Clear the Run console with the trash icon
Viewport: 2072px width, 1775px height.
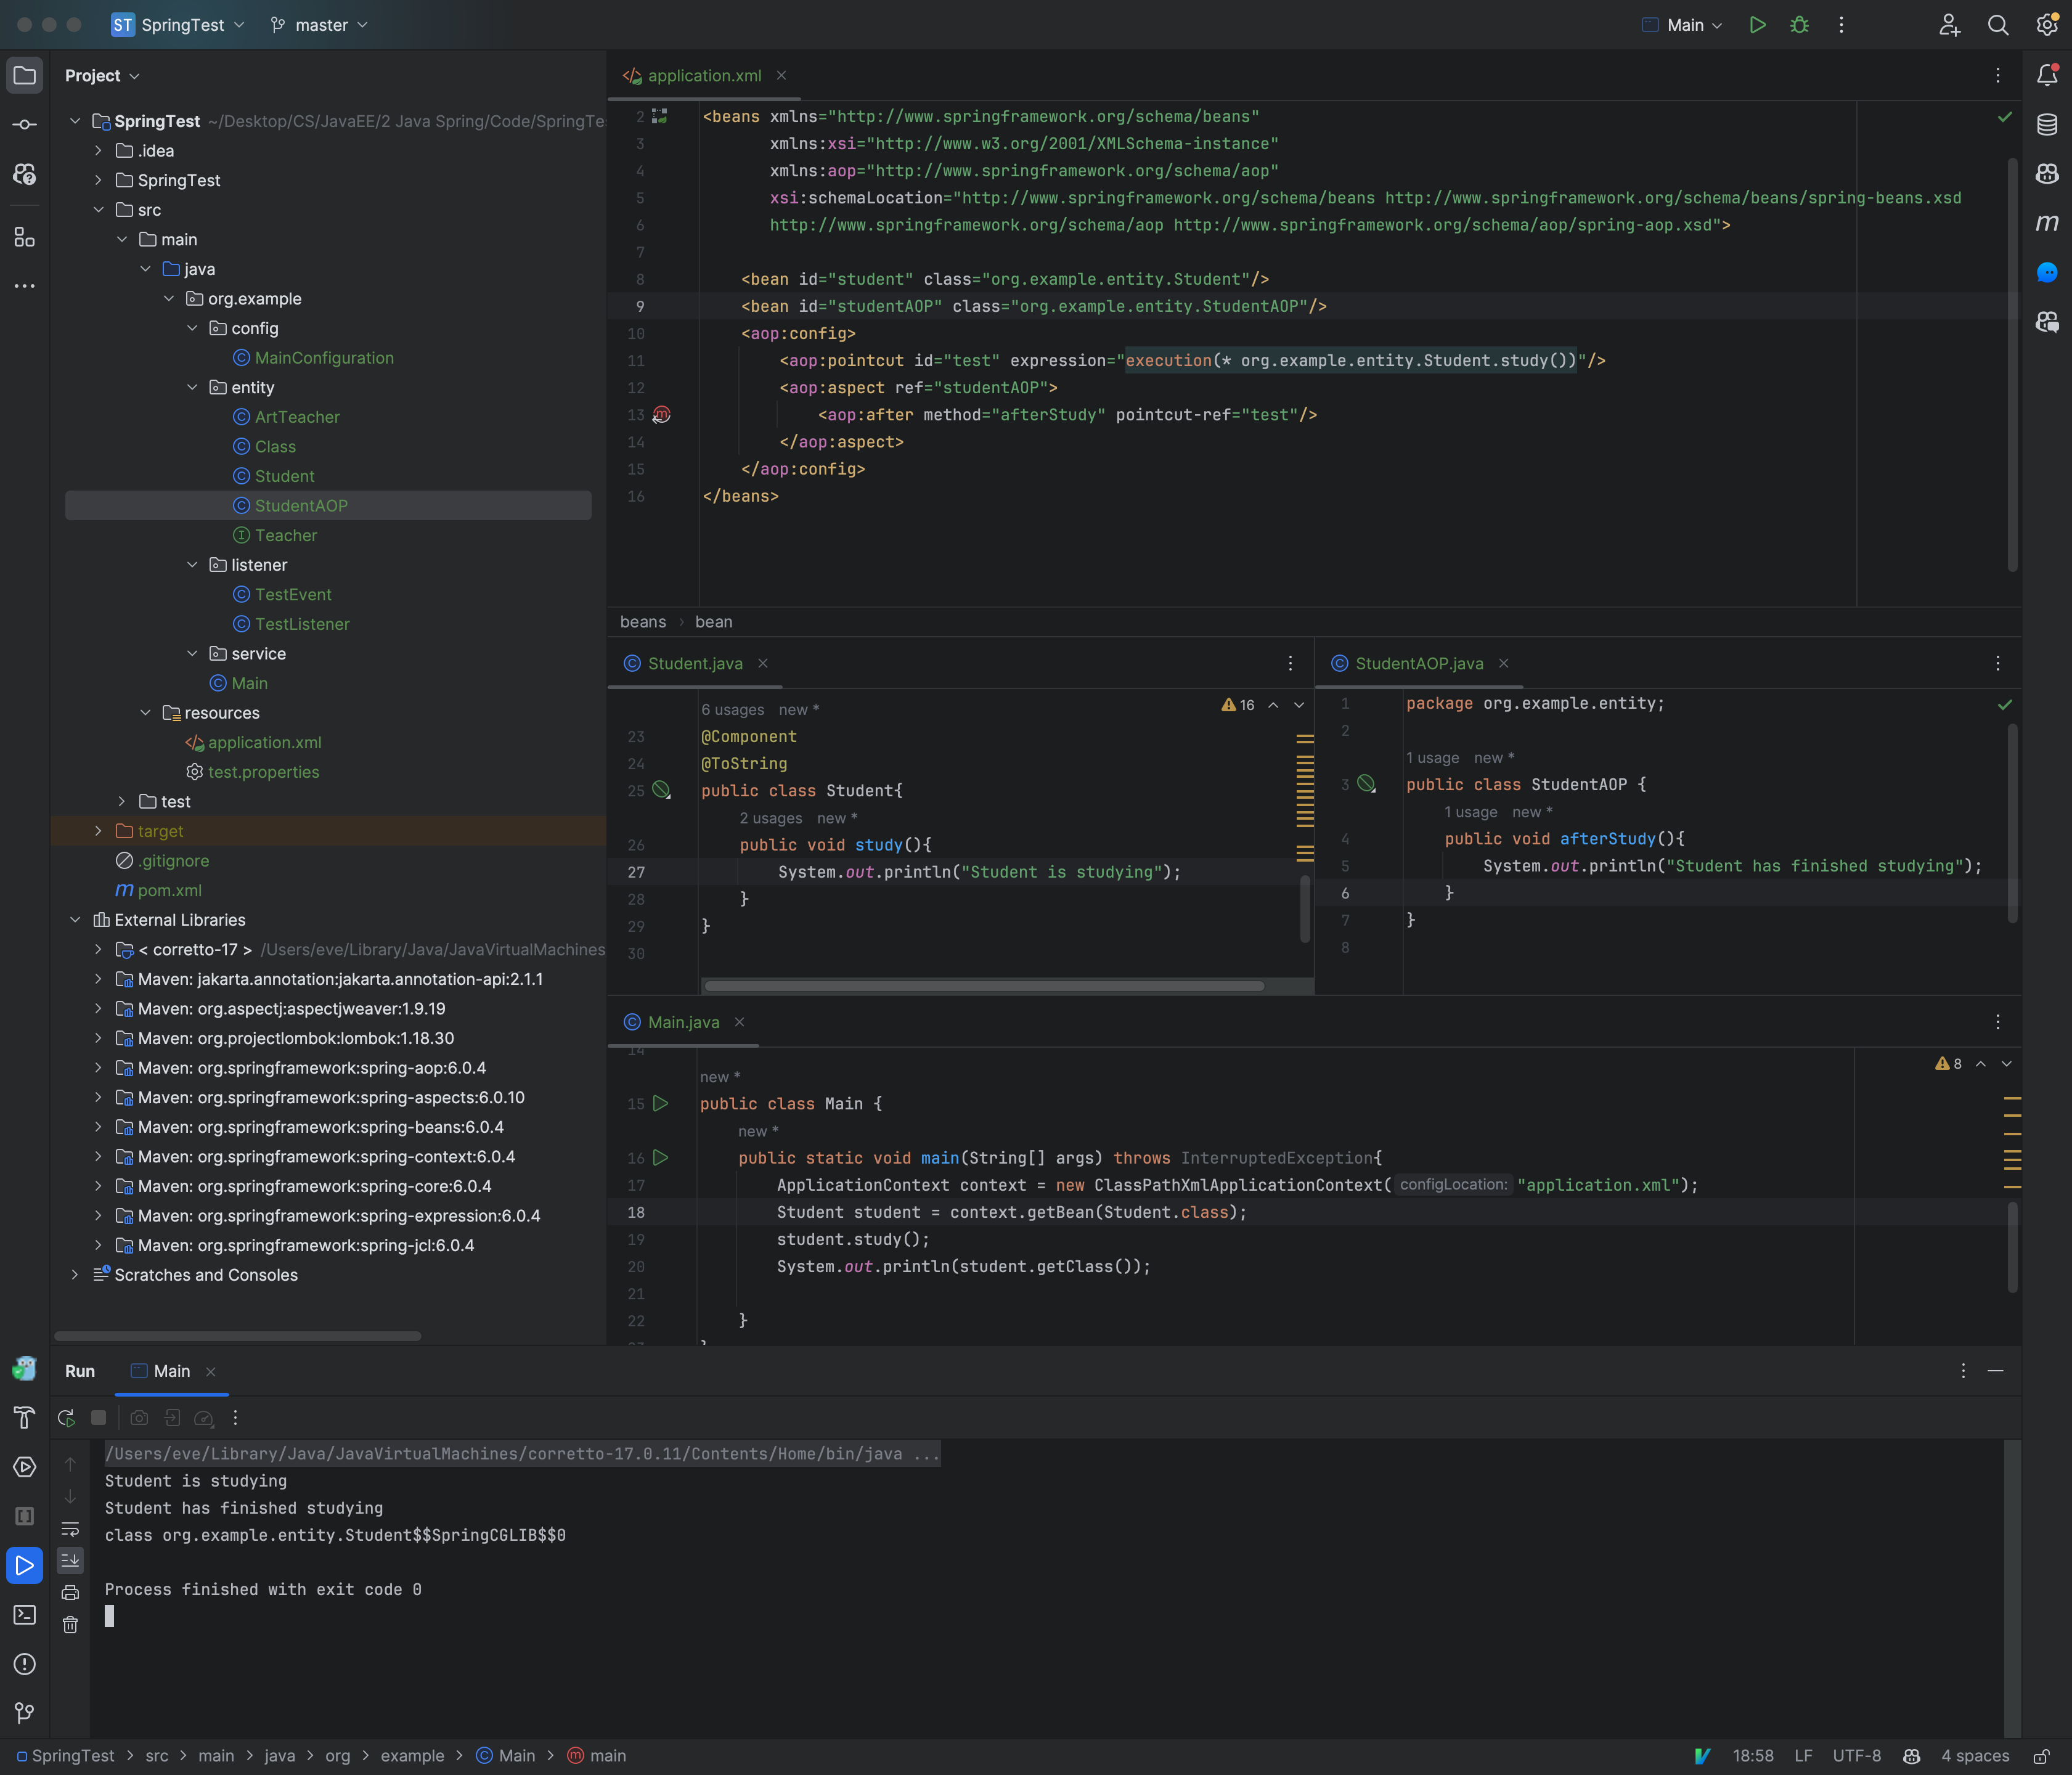click(70, 1624)
